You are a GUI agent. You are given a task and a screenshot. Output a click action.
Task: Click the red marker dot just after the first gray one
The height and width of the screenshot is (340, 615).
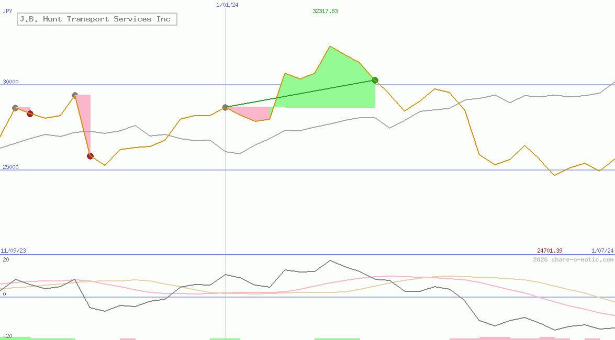tap(30, 114)
